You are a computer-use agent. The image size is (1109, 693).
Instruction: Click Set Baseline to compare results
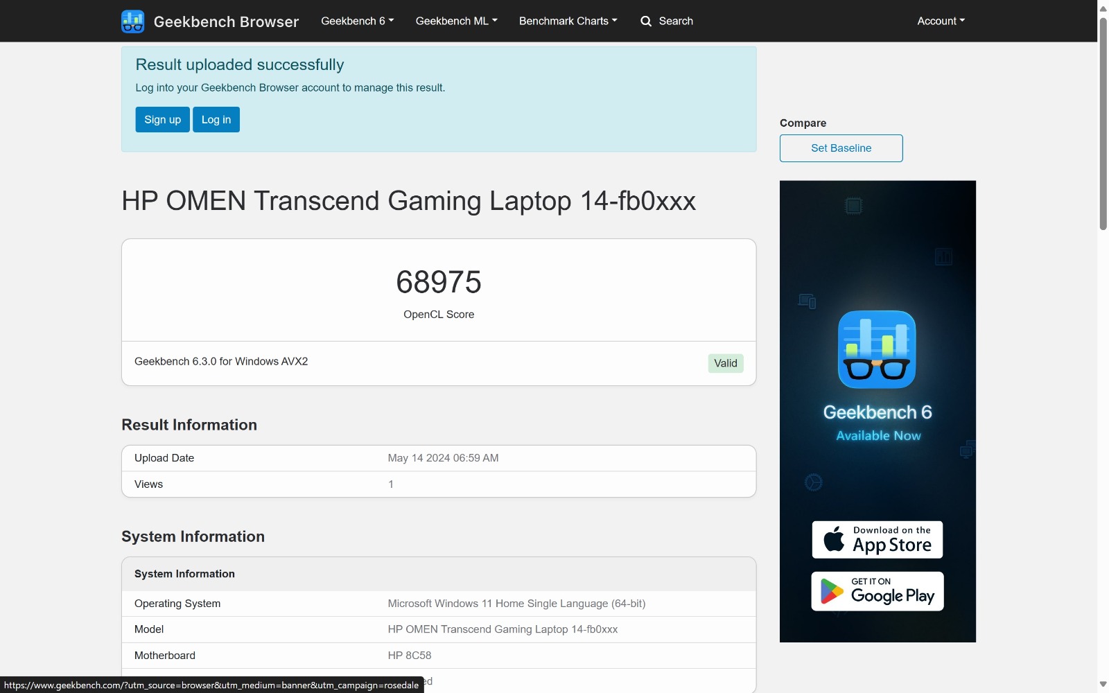point(841,148)
